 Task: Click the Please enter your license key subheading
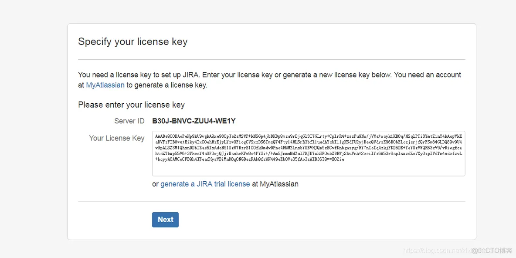[131, 105]
